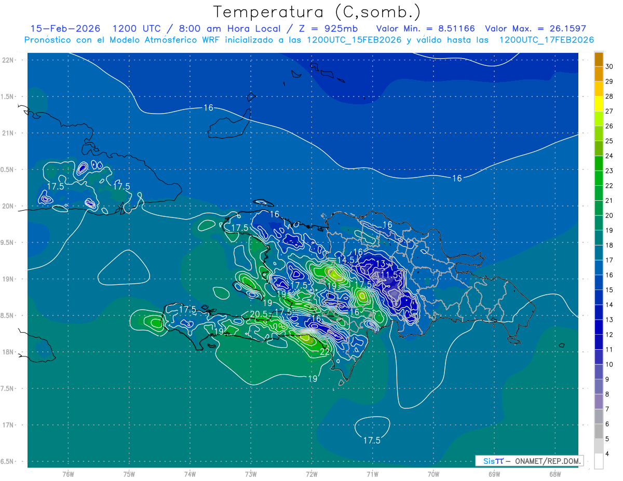623x481 pixels.
Task: Click "Valor Max. = 26.1597"
Action: (536, 29)
